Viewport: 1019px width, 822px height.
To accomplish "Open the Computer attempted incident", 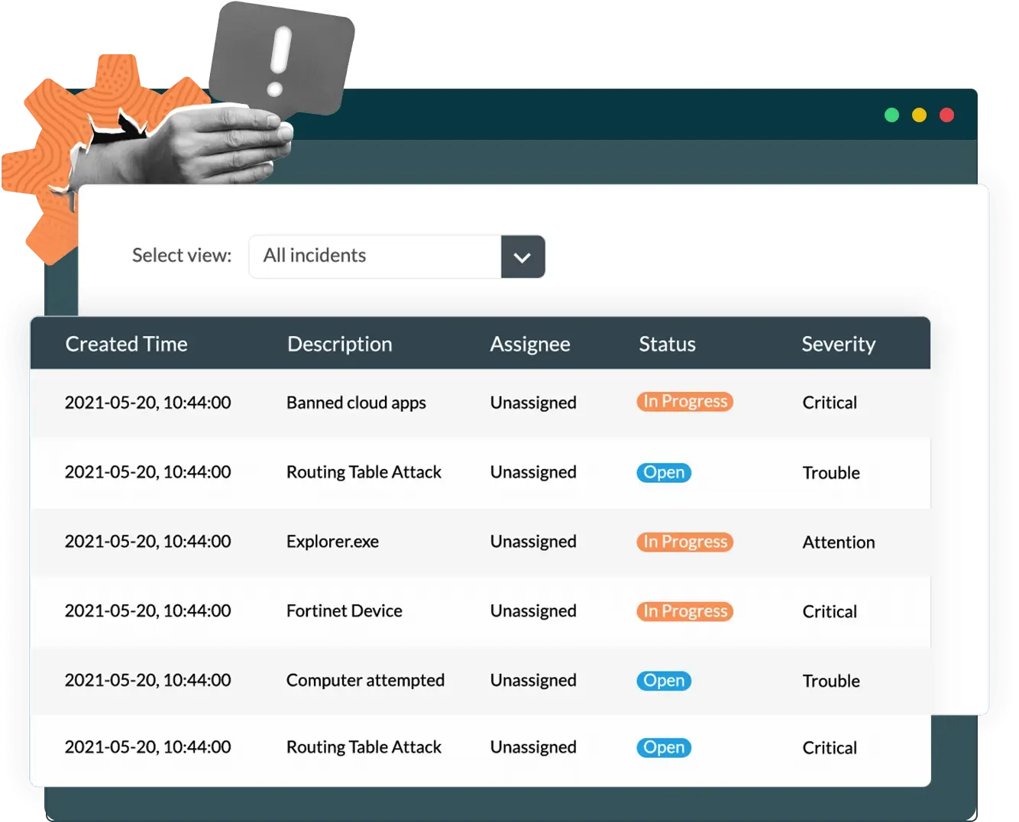I will [x=365, y=681].
